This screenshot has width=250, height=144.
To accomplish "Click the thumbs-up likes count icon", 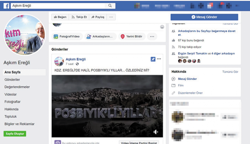I will coord(173,40).
